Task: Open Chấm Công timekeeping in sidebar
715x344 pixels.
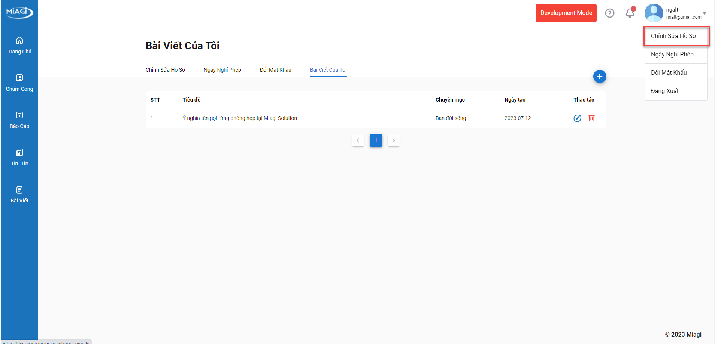Action: pyautogui.click(x=19, y=83)
